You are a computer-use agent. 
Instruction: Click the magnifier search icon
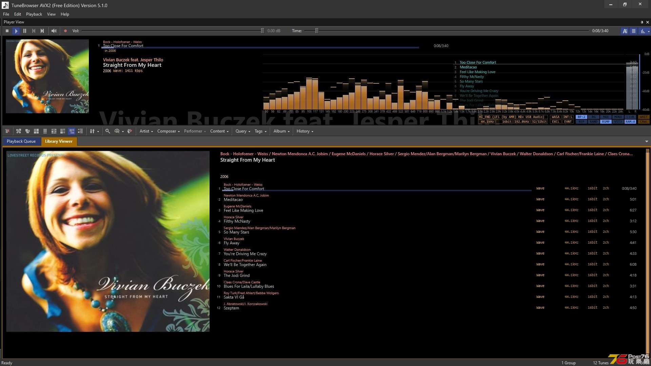pyautogui.click(x=107, y=131)
